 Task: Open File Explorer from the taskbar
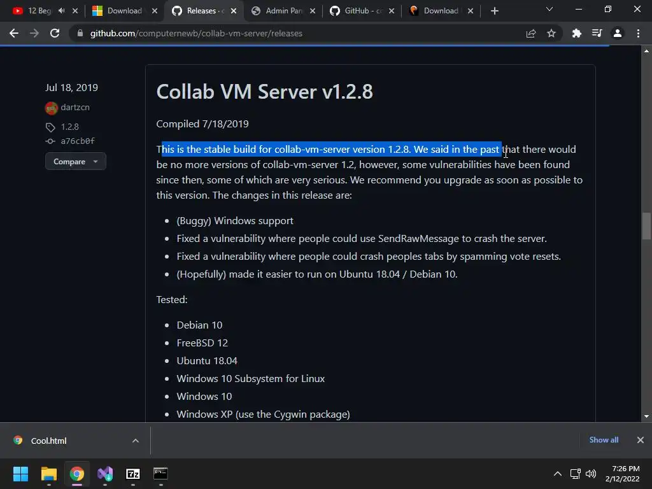click(x=48, y=474)
